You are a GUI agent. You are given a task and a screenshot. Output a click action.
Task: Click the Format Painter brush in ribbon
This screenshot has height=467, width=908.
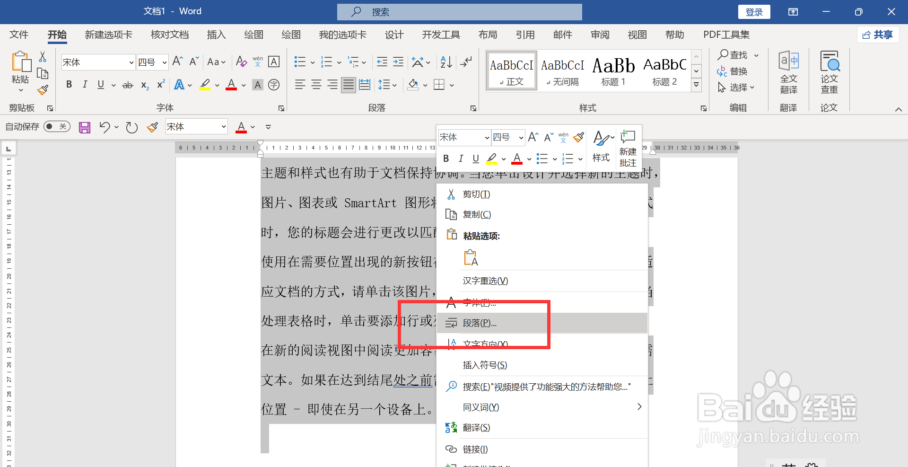pyautogui.click(x=43, y=89)
